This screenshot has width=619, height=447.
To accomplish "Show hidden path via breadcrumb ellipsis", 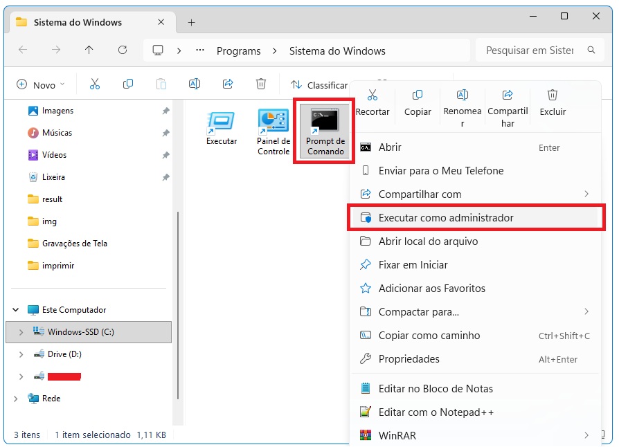I will [x=200, y=50].
